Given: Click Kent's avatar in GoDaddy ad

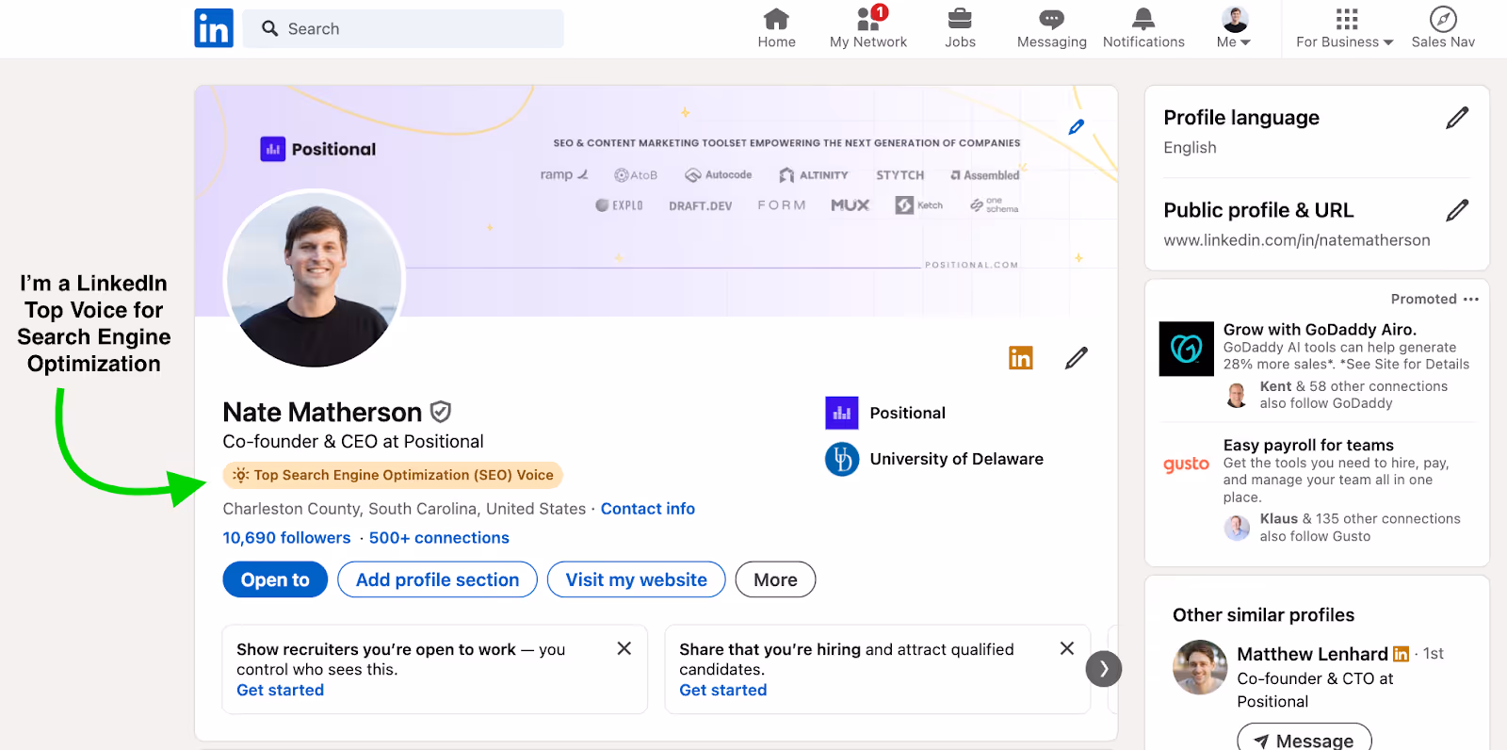Looking at the screenshot, I should [x=1237, y=395].
